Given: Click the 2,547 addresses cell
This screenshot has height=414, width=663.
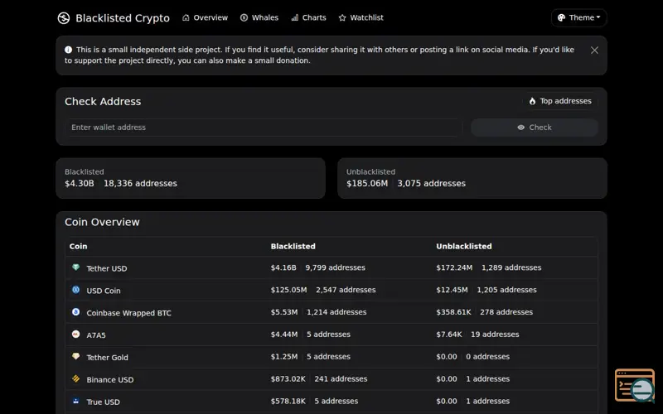Looking at the screenshot, I should 346,290.
